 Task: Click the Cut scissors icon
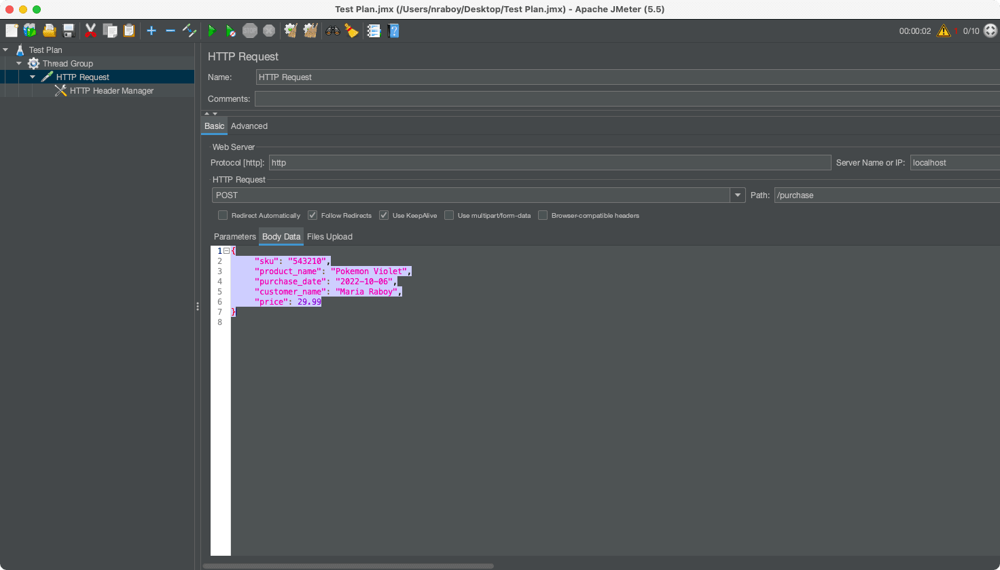tap(90, 31)
